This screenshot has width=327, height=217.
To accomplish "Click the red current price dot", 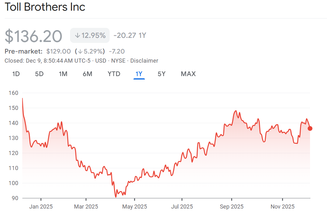I will pos(310,128).
